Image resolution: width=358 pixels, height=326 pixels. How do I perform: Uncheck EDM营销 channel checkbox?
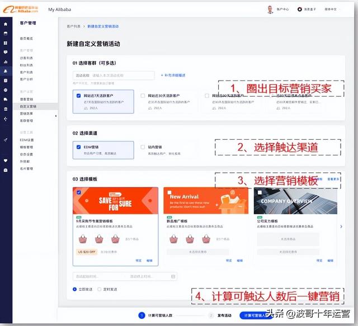coord(78,147)
